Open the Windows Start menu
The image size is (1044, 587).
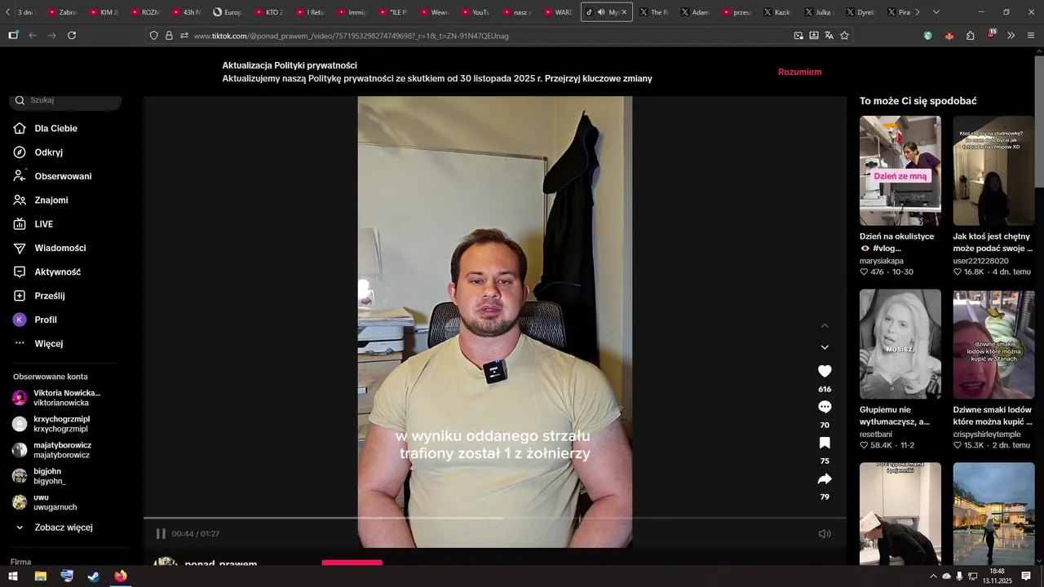13,576
